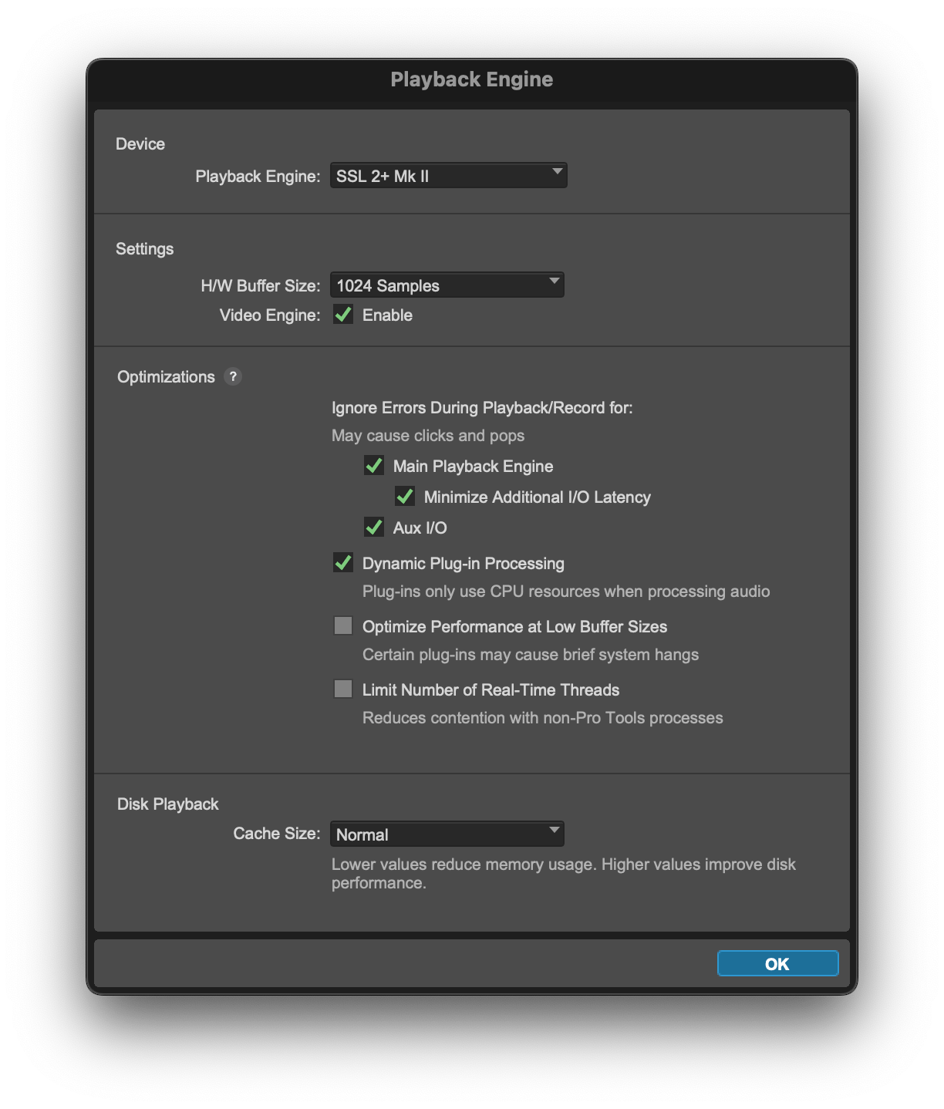Click the Playback Engine dialog title
The image size is (944, 1109).
point(471,79)
